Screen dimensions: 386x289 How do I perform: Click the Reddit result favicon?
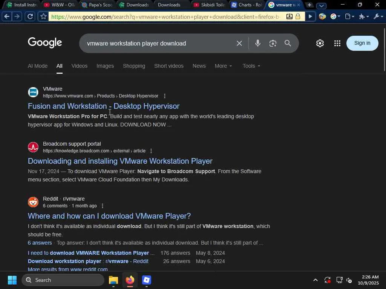33,202
